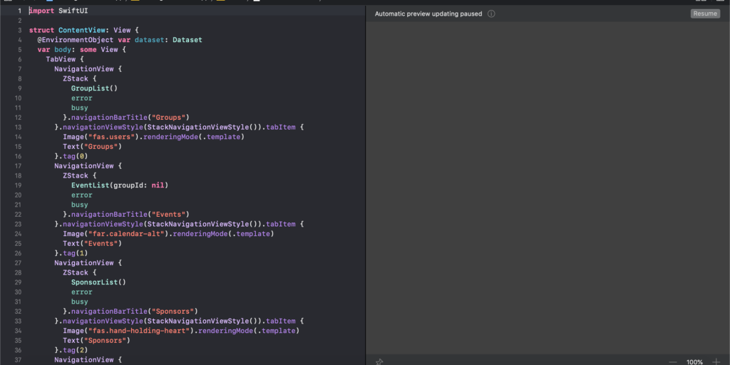
Task: Pin the preview with the pin icon
Action: coord(379,361)
